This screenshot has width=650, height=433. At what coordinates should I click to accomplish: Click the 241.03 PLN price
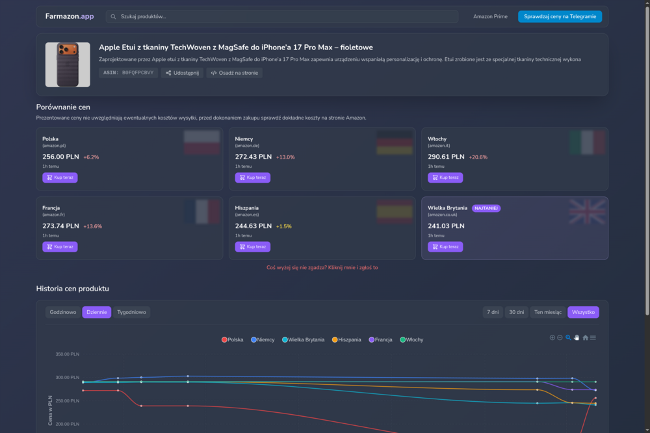(x=446, y=226)
